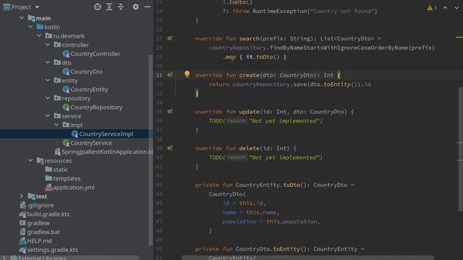Screen dimensions: 463x260
Task: Hide the Project tool window
Action: click(x=148, y=6)
